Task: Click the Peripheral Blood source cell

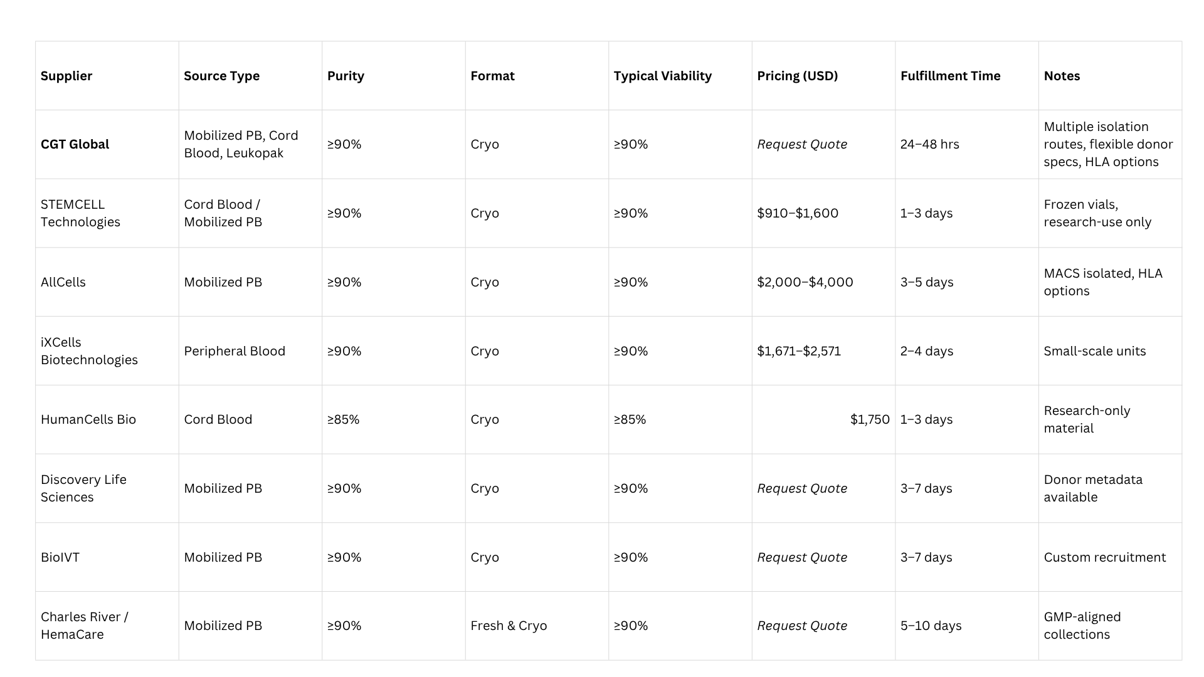Action: 234,351
